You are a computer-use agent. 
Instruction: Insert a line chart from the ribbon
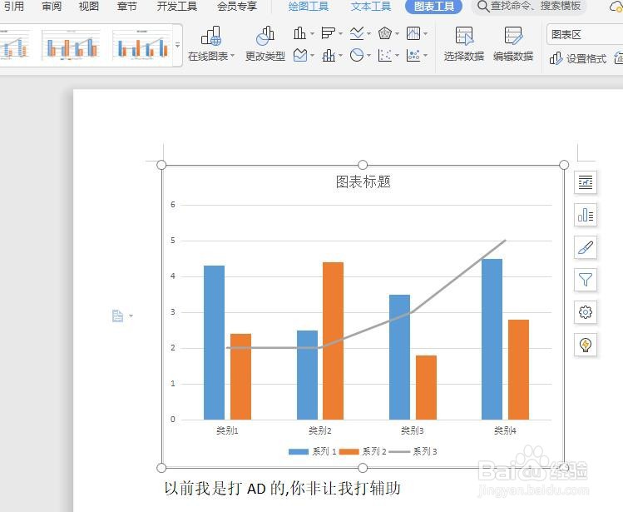pyautogui.click(x=357, y=33)
